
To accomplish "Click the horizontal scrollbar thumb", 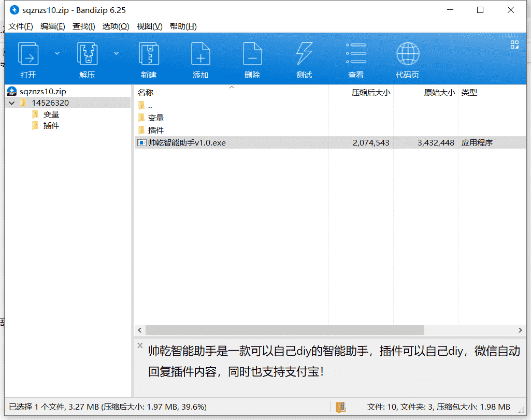I will point(285,330).
